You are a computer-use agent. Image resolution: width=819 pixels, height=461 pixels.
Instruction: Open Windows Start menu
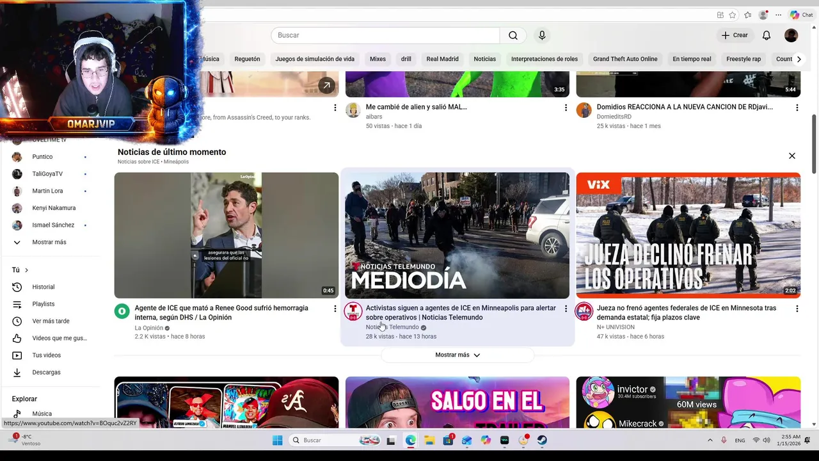[x=277, y=441]
